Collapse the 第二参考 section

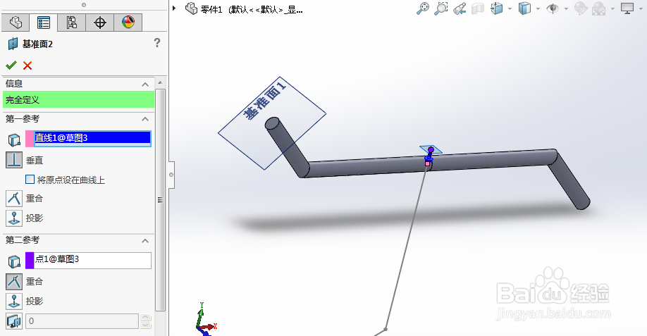point(145,241)
